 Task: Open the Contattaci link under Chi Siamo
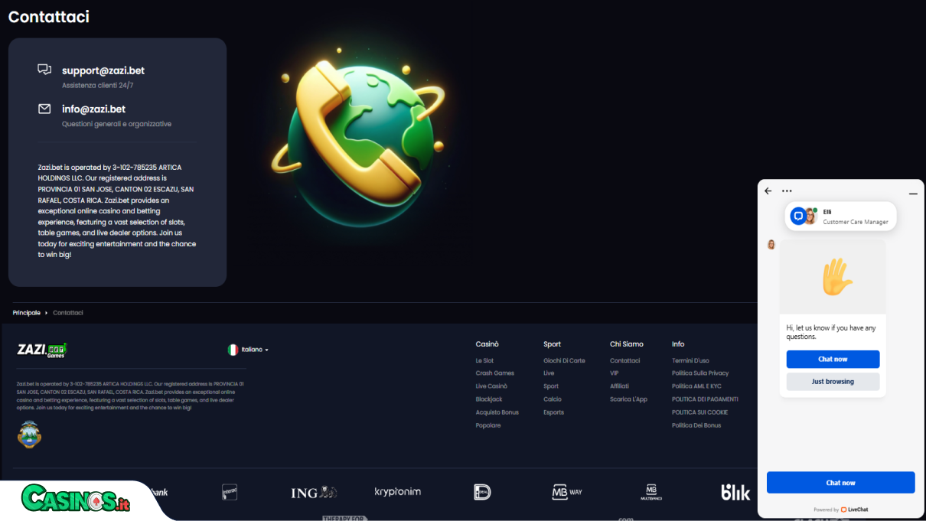click(624, 360)
